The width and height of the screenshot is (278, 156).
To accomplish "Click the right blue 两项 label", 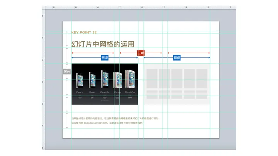I will pyautogui.click(x=177, y=58).
